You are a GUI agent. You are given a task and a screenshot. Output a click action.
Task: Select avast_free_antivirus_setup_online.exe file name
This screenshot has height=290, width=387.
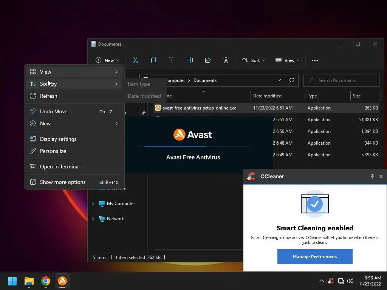[199, 108]
